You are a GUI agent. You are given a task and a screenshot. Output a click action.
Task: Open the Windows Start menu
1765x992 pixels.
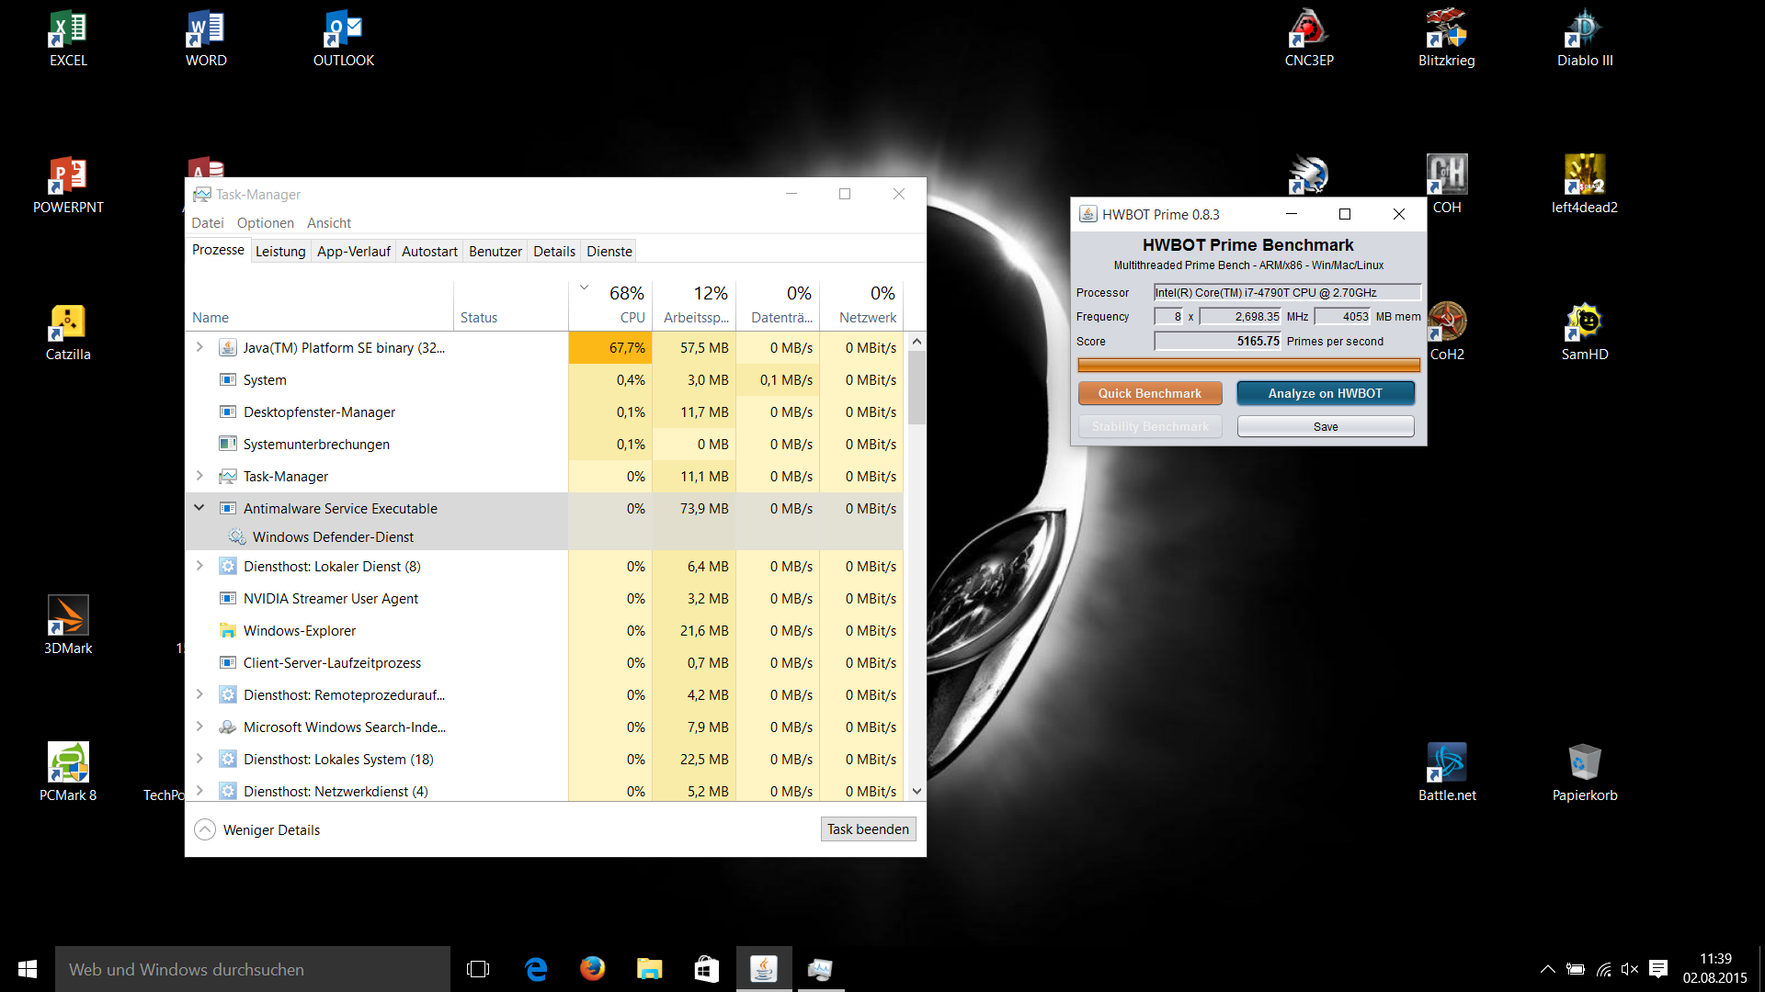28,969
